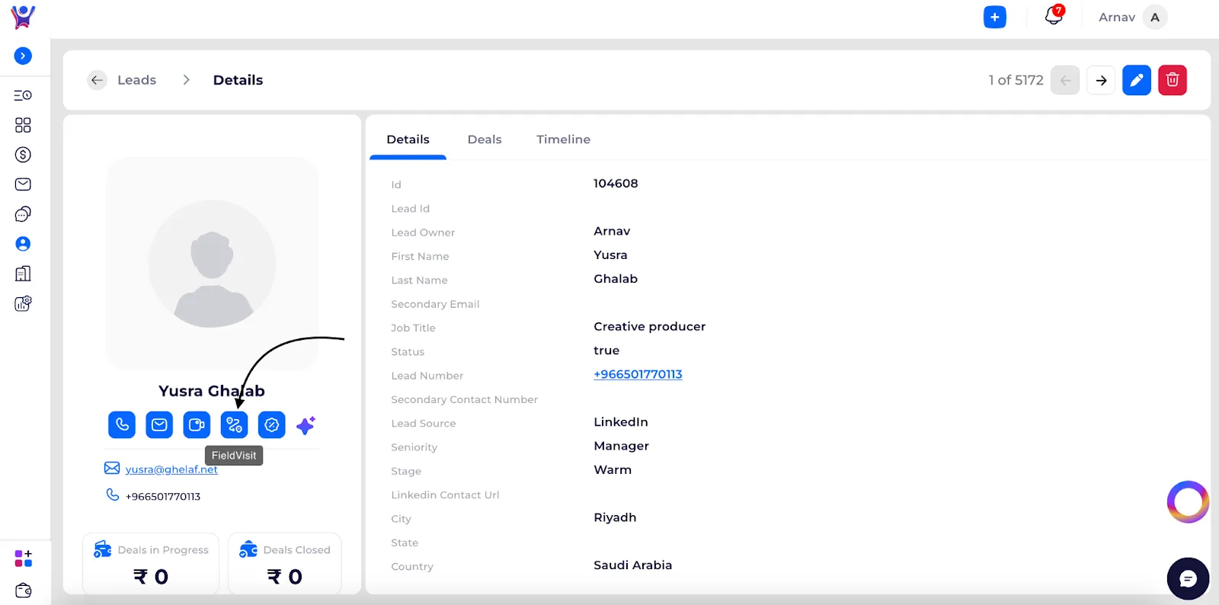1219x605 pixels.
Task: Click Job Title value Creative producer
Action: tap(649, 326)
